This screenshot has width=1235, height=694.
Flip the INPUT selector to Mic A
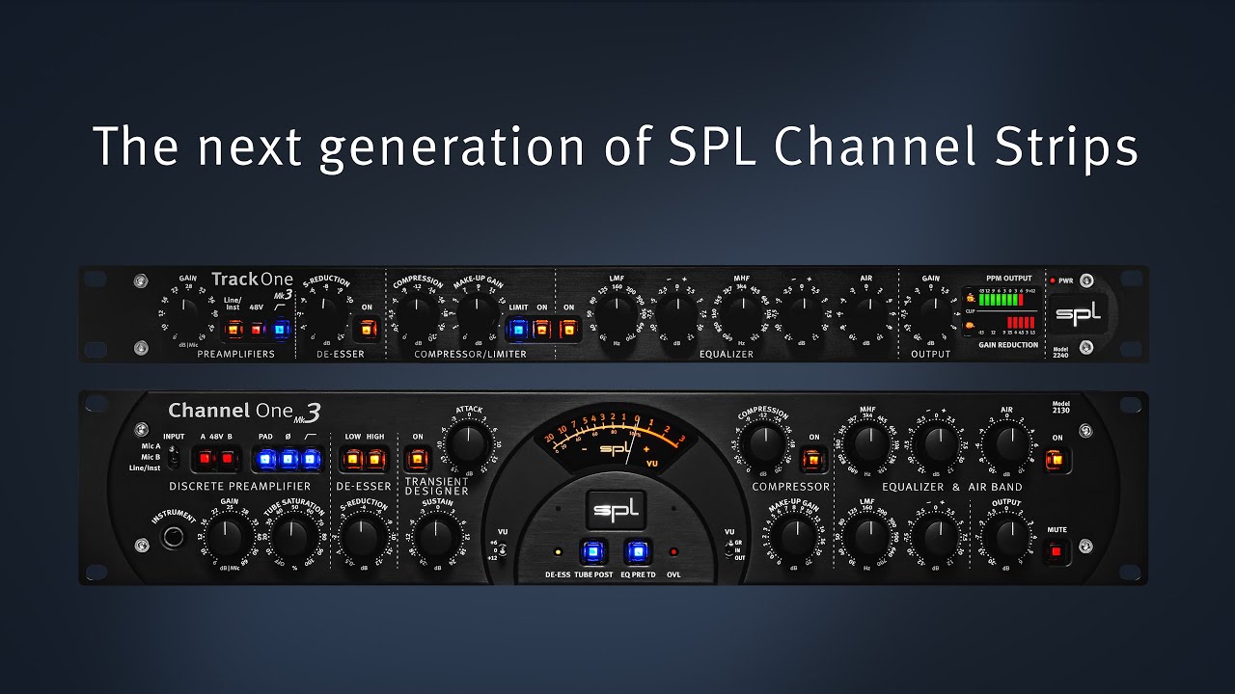(173, 448)
